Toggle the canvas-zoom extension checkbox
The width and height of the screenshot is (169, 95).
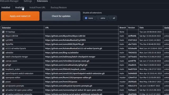3,61
